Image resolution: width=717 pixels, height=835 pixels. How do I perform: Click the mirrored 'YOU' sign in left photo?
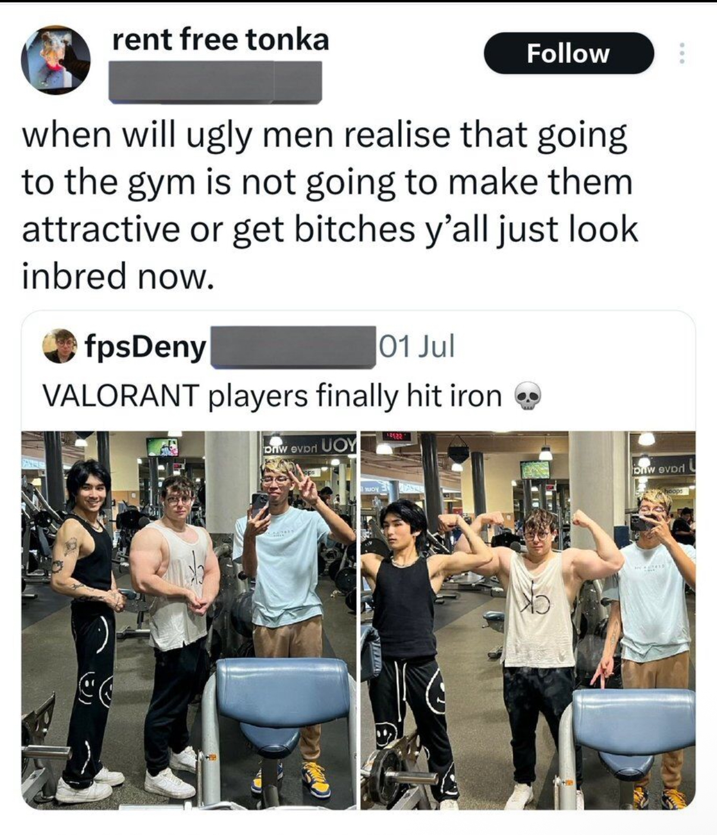click(x=309, y=444)
